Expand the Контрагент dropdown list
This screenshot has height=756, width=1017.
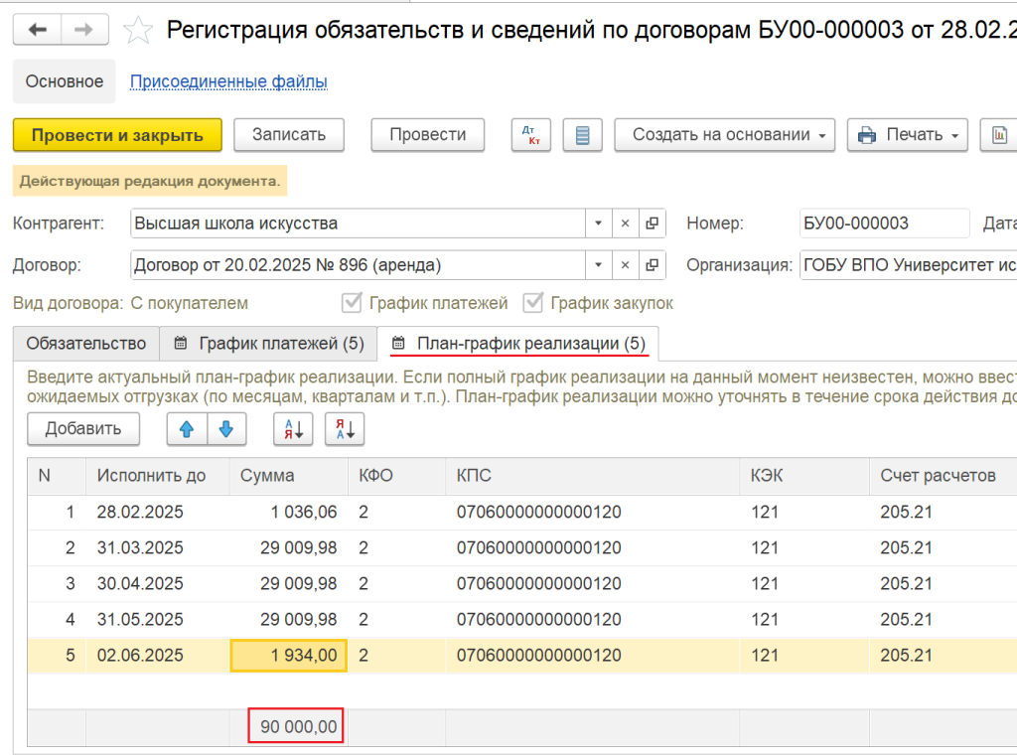point(598,224)
